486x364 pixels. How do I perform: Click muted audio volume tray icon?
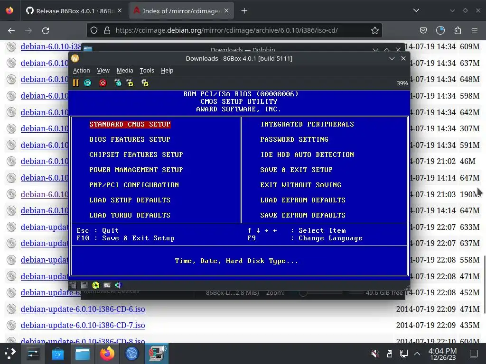(x=375, y=354)
